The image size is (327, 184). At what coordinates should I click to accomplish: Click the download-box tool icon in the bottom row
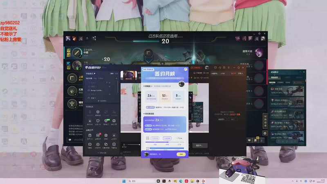pyautogui.click(x=114, y=144)
